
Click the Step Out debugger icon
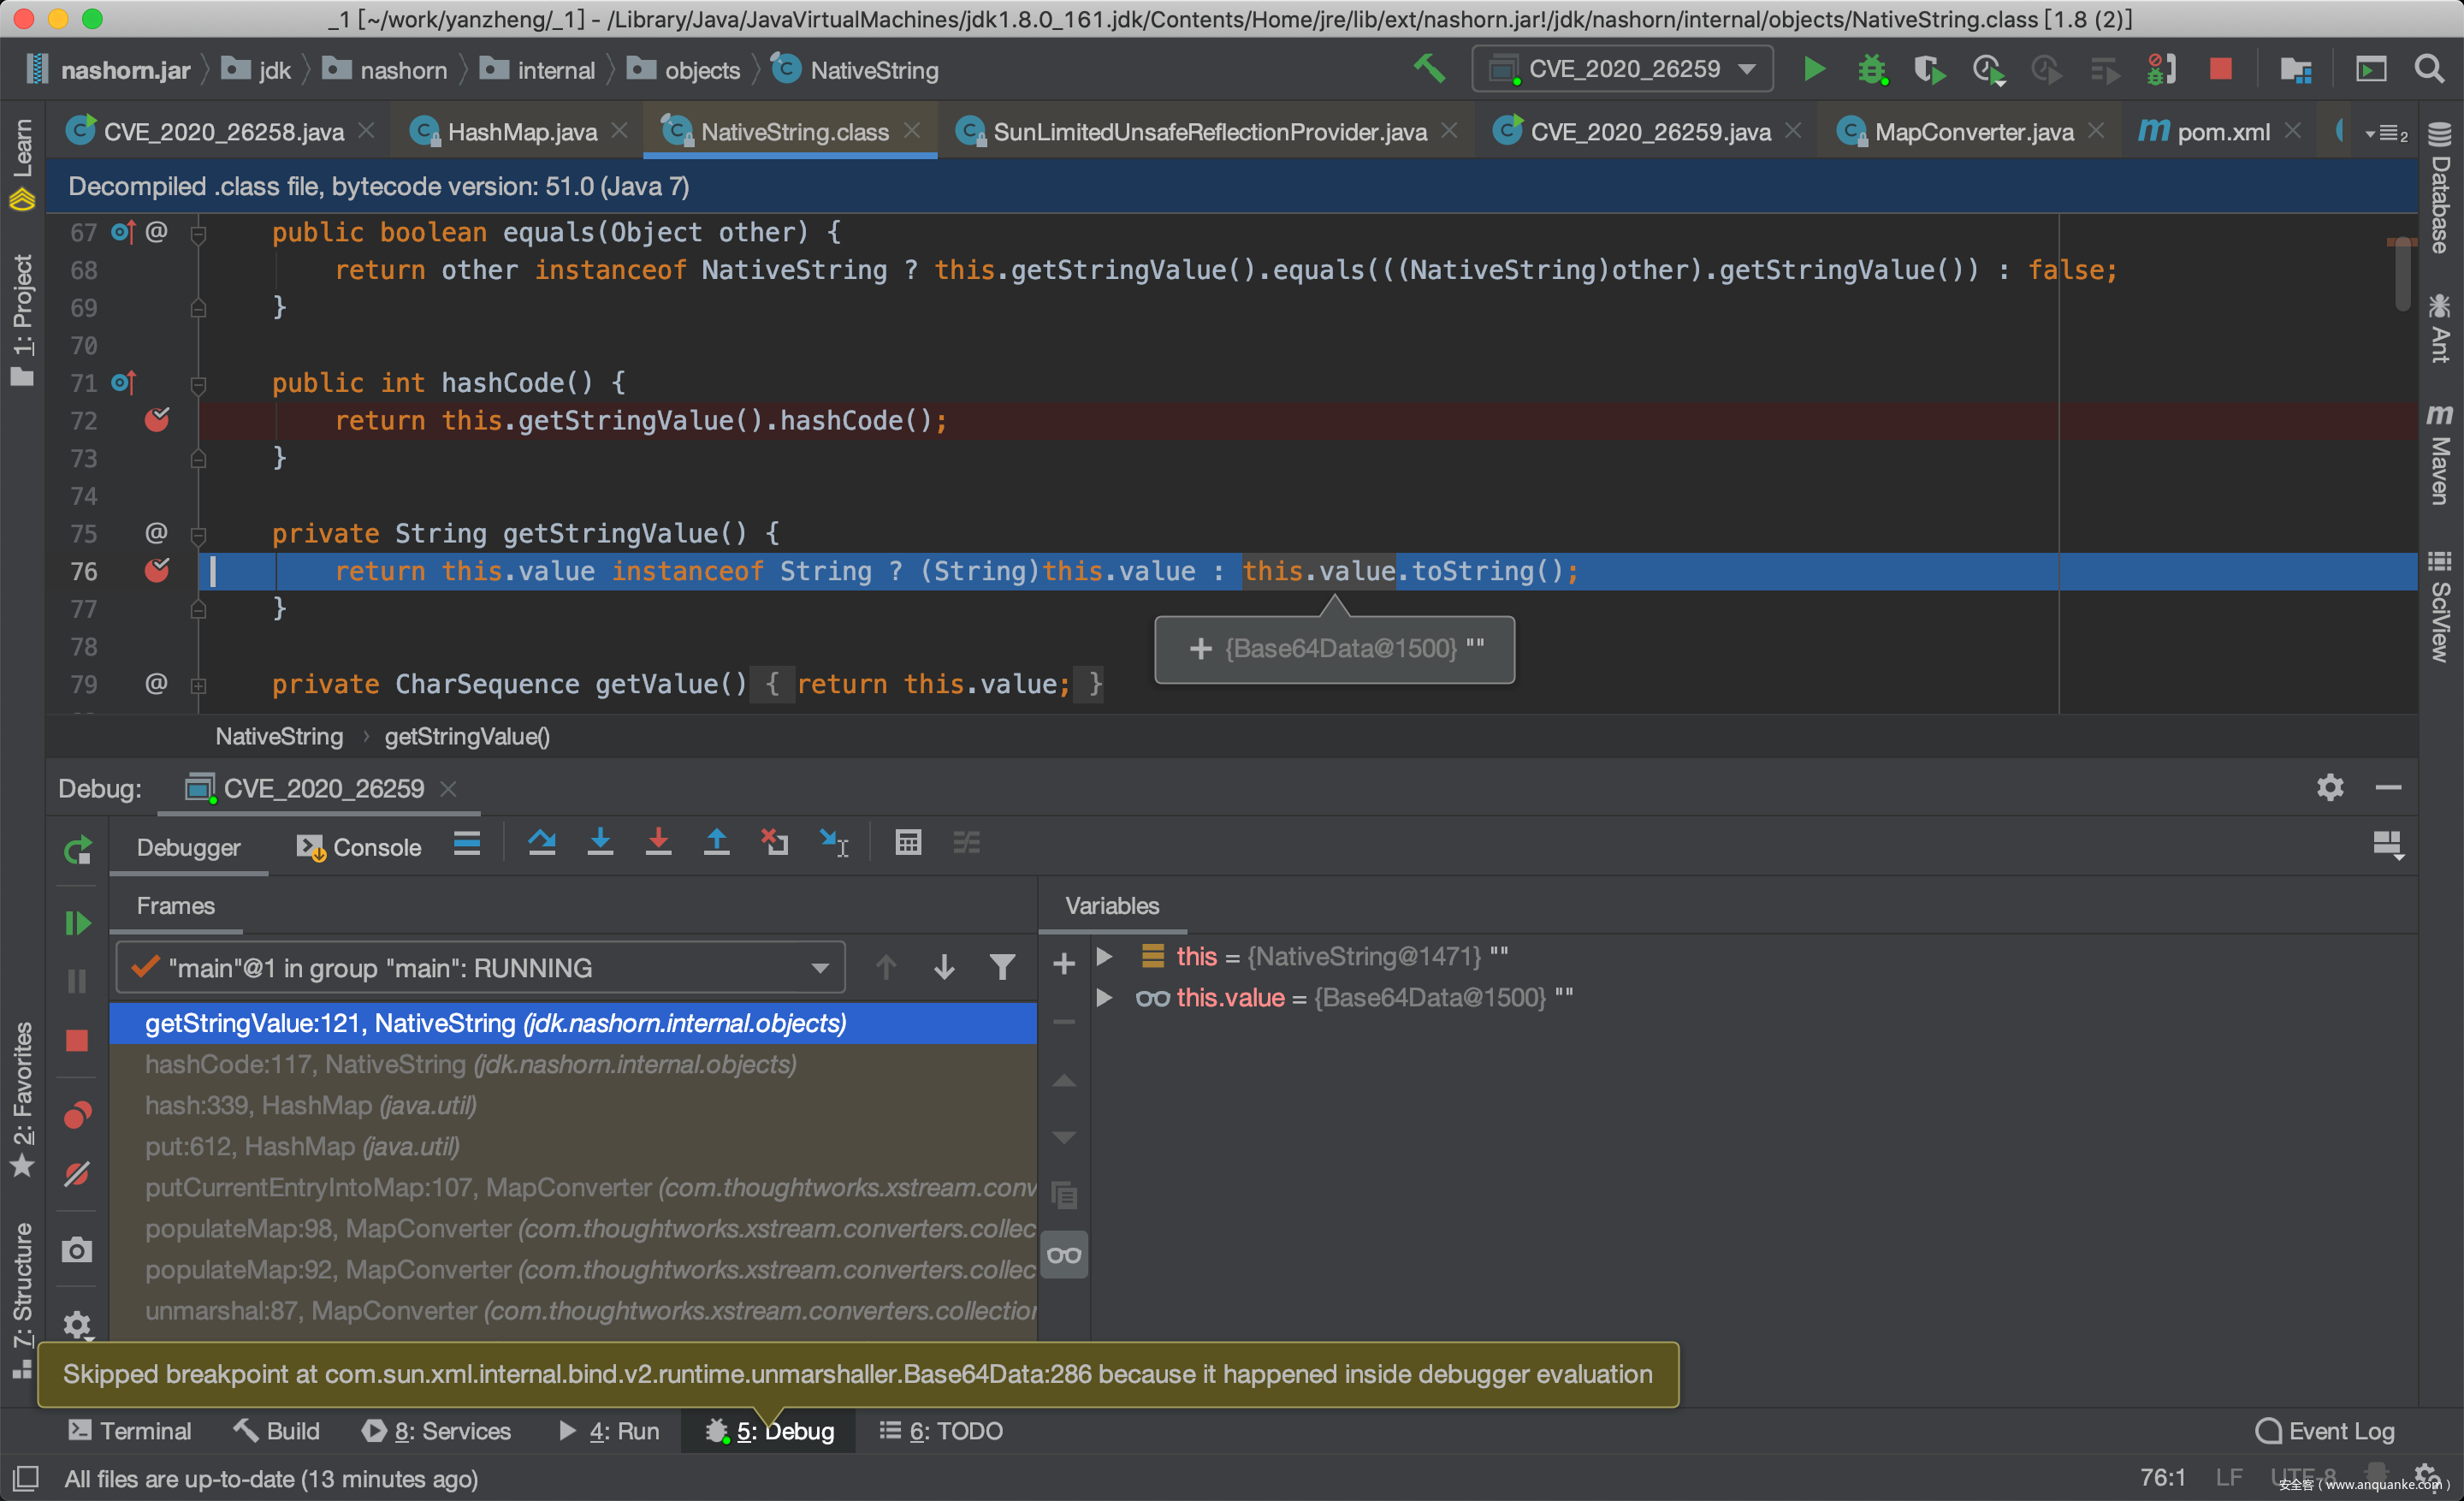pos(716,843)
